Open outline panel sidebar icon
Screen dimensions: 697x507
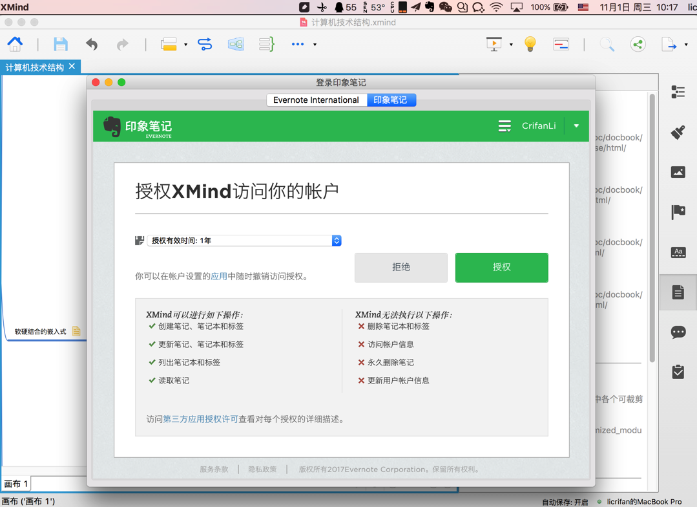[x=678, y=92]
